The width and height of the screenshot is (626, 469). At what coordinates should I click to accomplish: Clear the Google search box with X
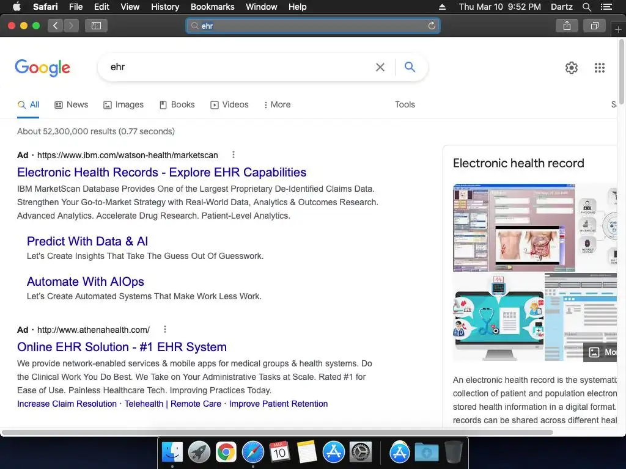(380, 67)
